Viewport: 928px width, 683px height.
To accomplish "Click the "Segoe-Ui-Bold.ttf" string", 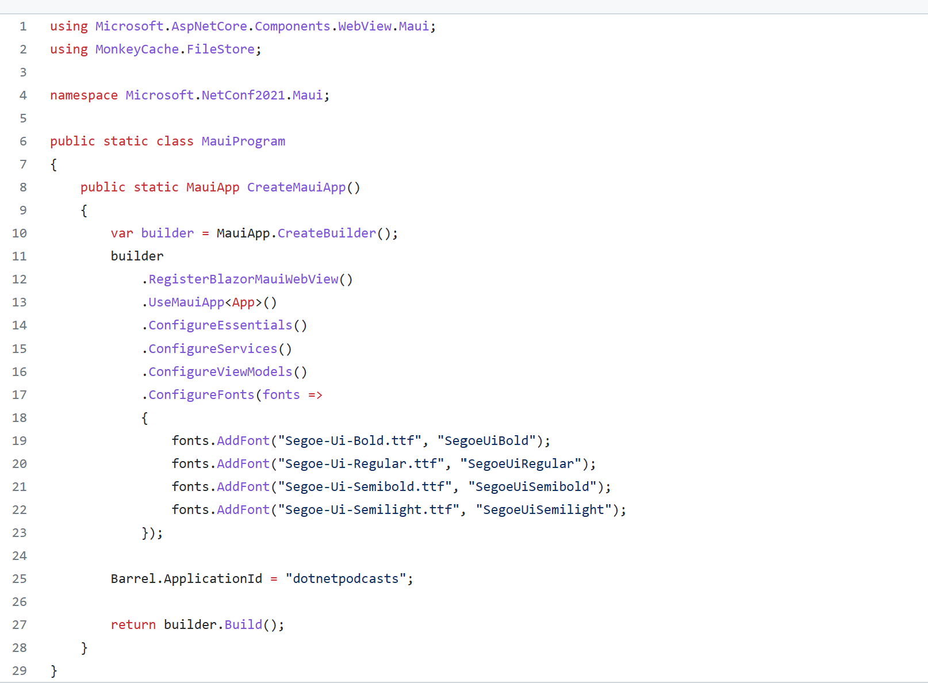I will point(350,441).
